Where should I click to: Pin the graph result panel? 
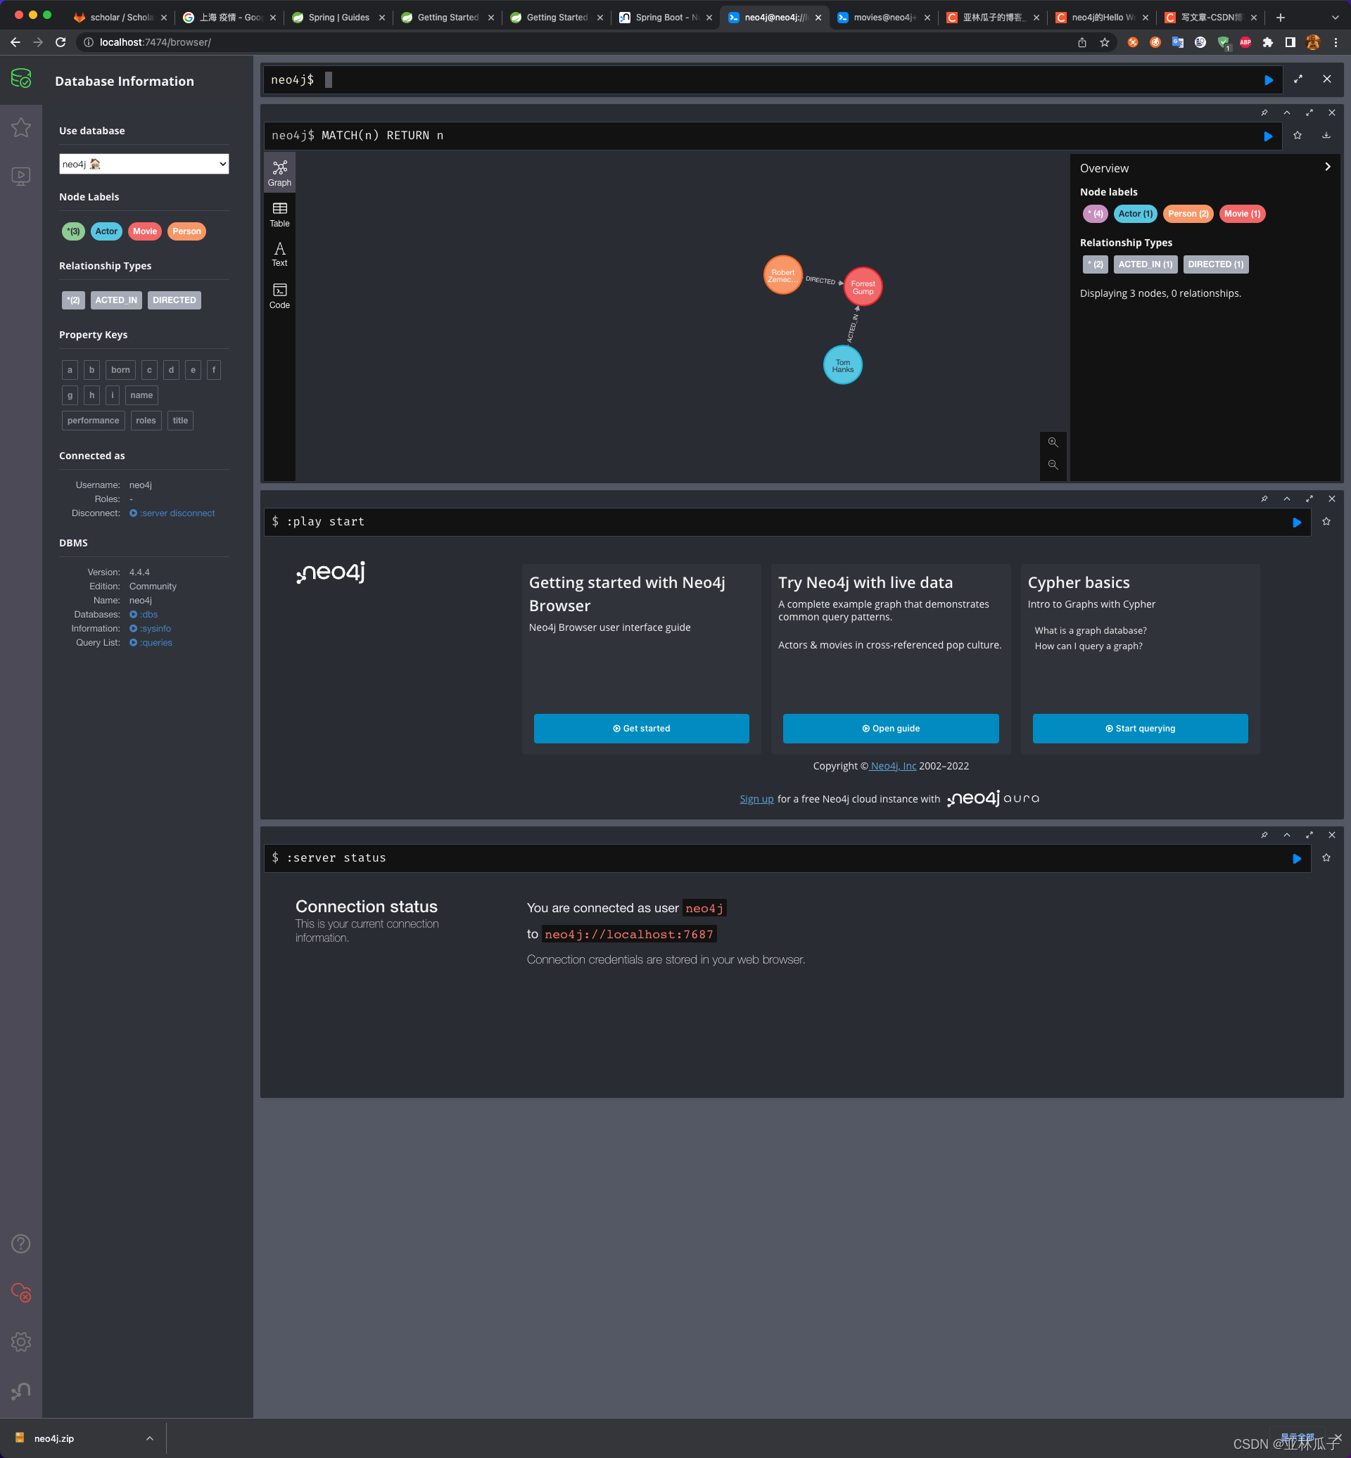[1263, 115]
